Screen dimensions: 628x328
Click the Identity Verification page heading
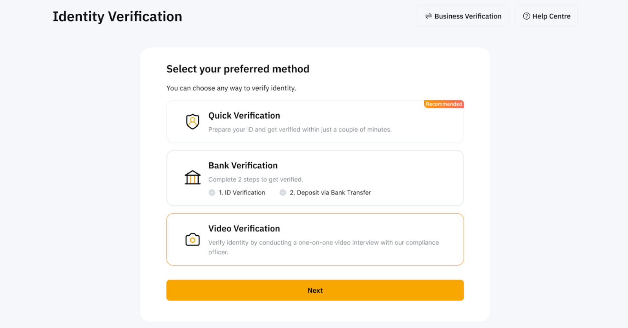tap(117, 16)
